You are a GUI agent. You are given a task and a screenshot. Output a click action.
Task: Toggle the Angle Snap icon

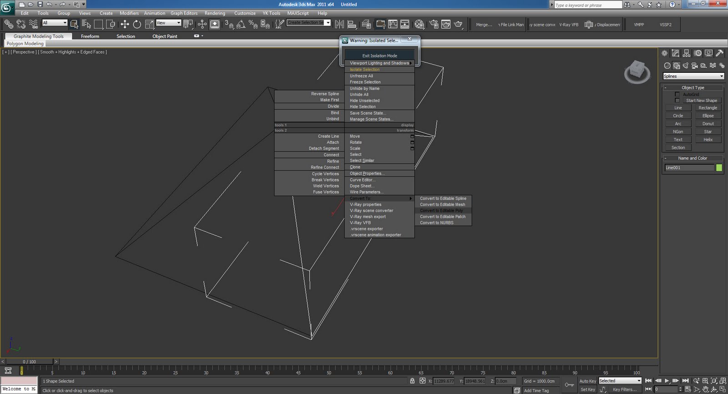tap(241, 24)
